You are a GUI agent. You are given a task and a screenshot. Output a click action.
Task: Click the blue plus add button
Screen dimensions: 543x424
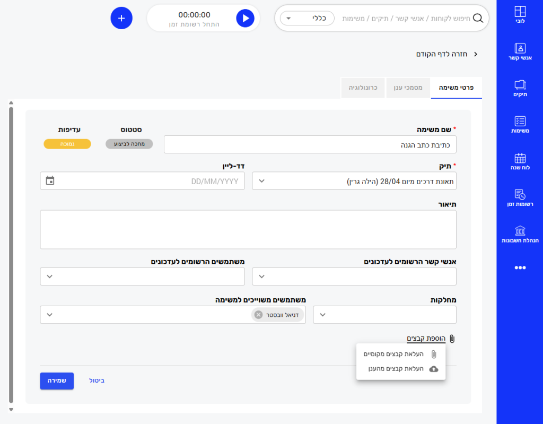[x=121, y=18]
